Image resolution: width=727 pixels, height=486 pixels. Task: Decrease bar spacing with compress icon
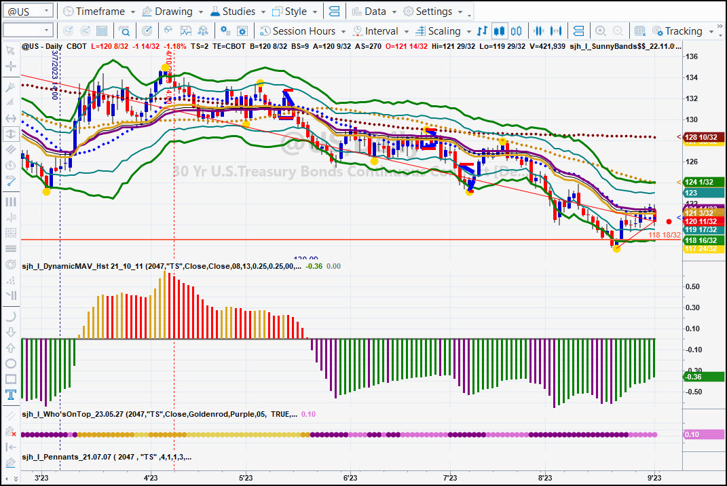coord(539,31)
